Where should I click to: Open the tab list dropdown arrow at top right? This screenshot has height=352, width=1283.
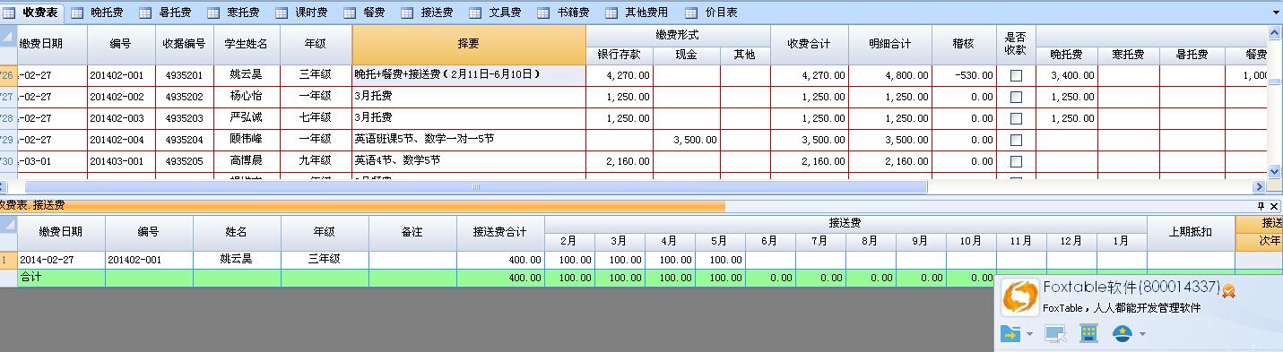click(x=1276, y=13)
